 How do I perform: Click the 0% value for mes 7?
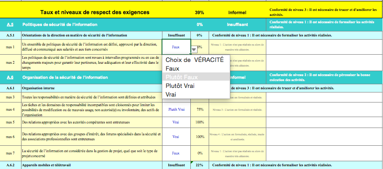point(200,153)
